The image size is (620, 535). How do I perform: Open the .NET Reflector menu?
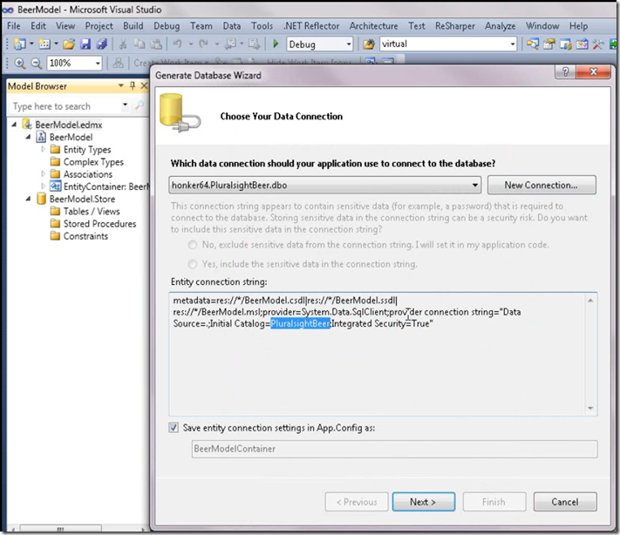(311, 26)
